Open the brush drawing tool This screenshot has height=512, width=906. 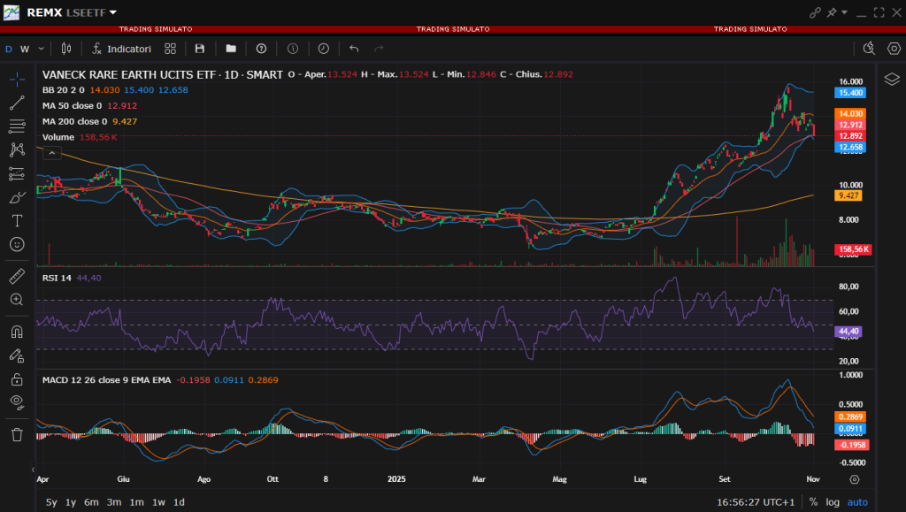16,197
